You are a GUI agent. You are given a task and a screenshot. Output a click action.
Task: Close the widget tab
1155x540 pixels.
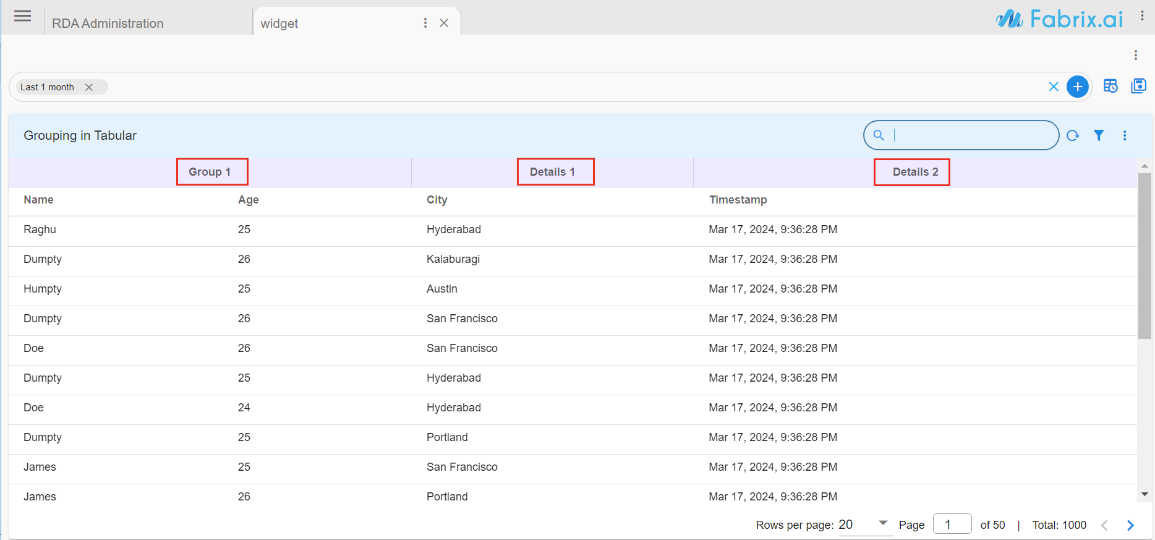pos(444,23)
